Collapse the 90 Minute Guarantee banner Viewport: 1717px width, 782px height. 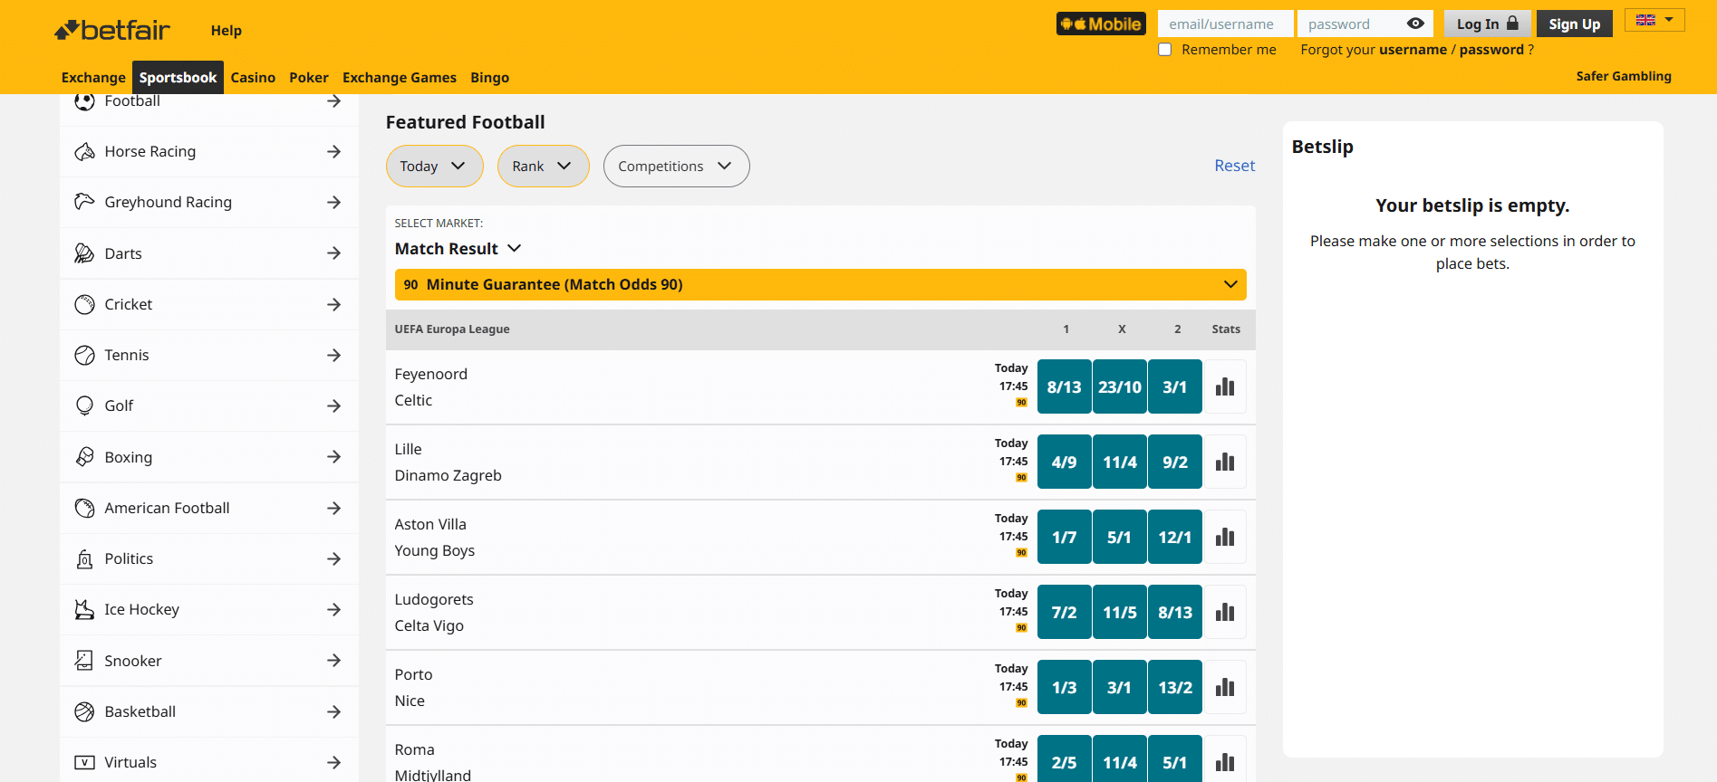point(821,284)
